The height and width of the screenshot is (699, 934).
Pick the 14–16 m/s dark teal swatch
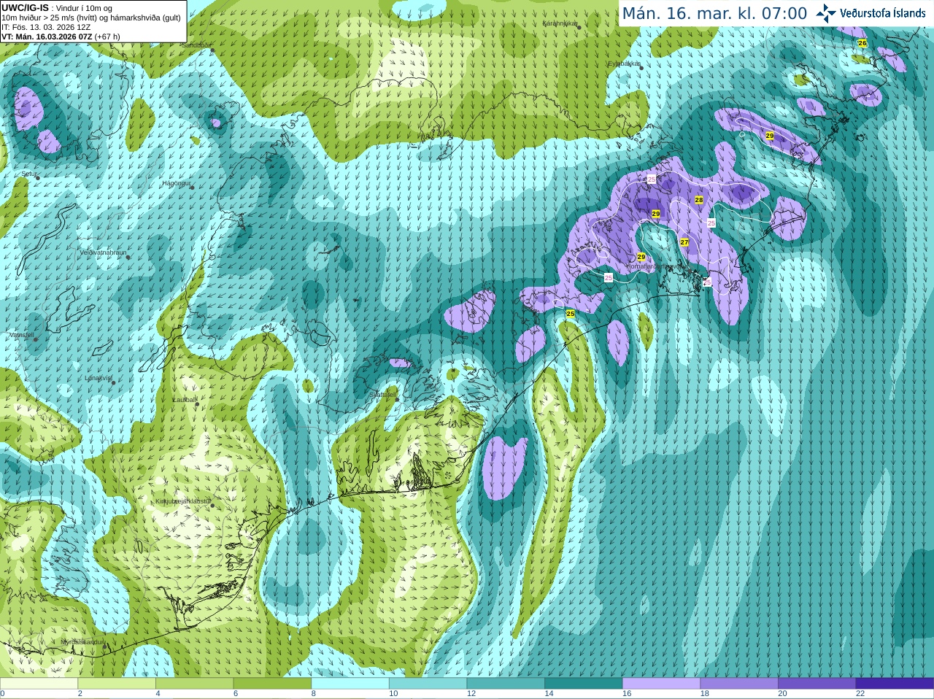coord(584,684)
